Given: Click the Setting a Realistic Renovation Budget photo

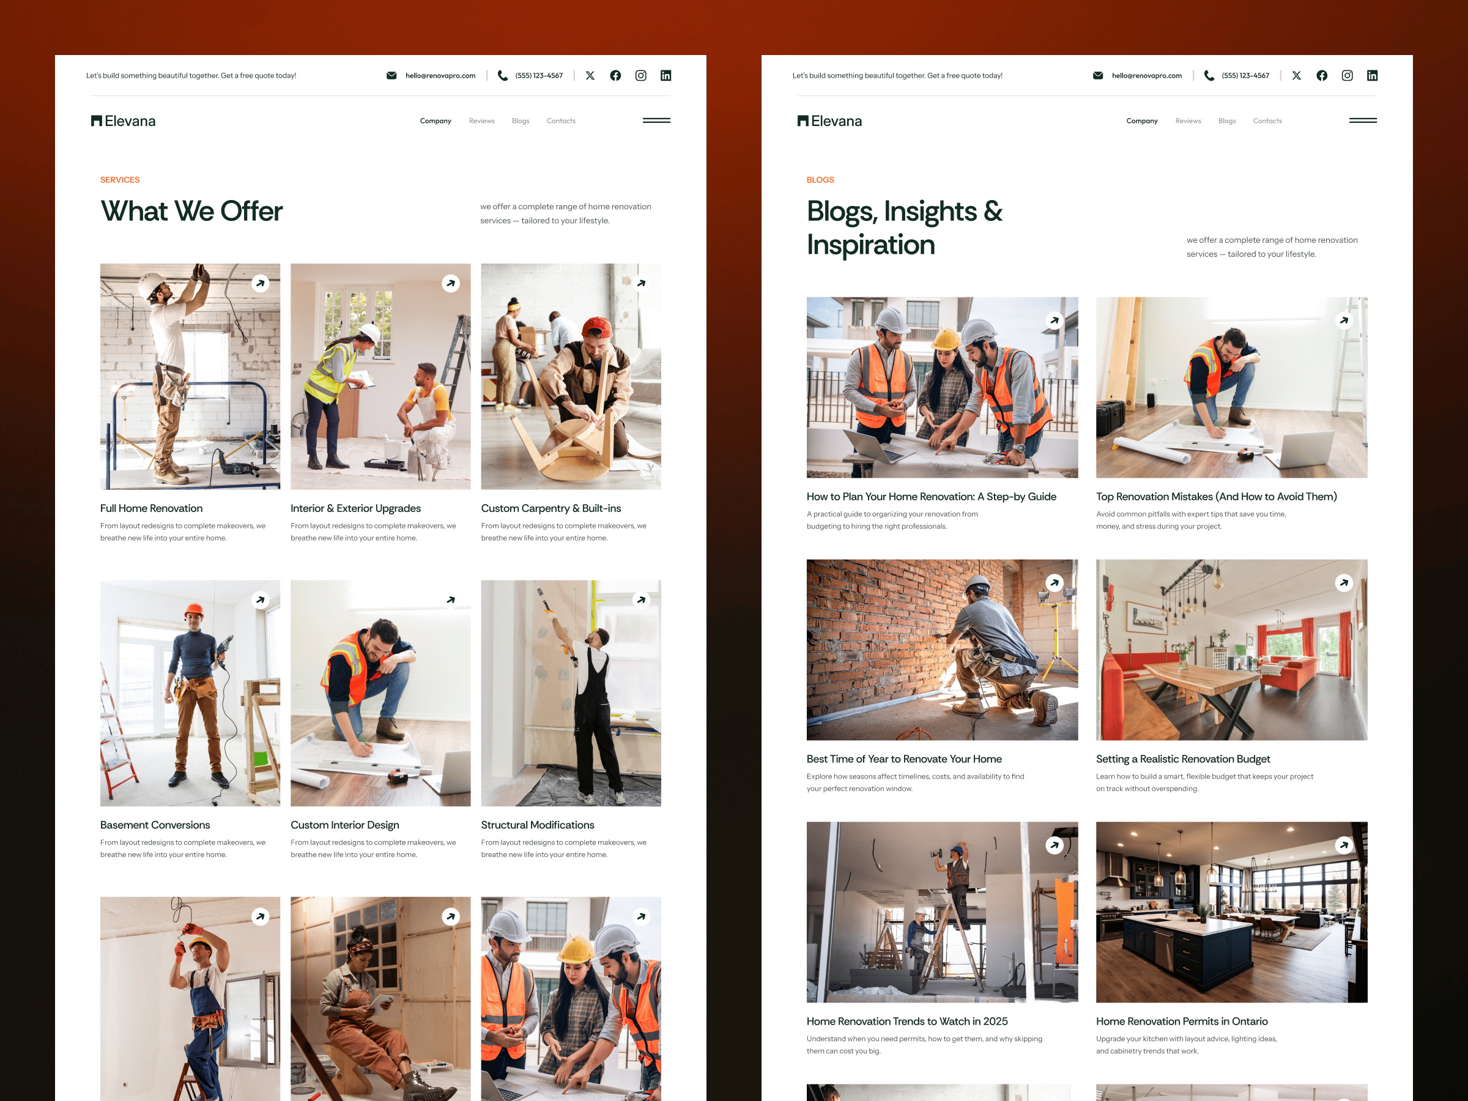Looking at the screenshot, I should (1231, 650).
